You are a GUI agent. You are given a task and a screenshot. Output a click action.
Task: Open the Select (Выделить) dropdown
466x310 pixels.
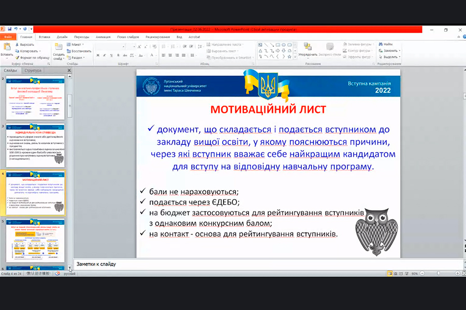[390, 57]
